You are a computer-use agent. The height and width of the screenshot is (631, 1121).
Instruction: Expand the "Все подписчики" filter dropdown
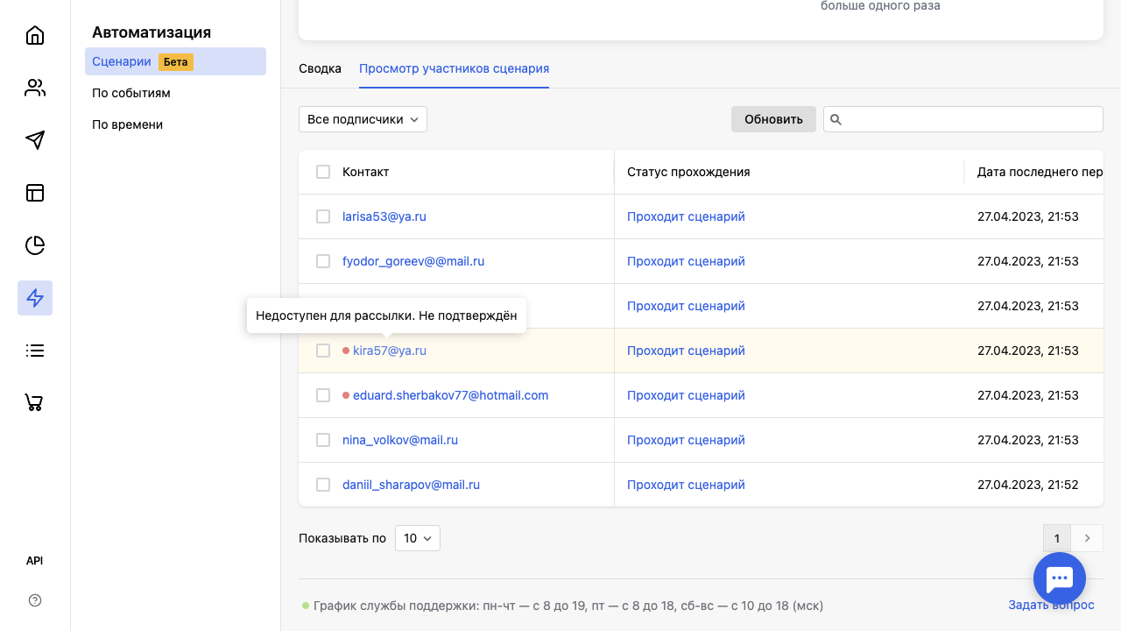click(x=363, y=119)
